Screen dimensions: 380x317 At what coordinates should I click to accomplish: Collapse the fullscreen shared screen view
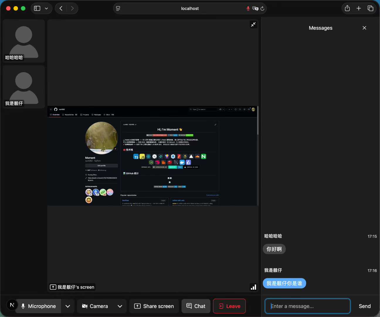pos(253,24)
